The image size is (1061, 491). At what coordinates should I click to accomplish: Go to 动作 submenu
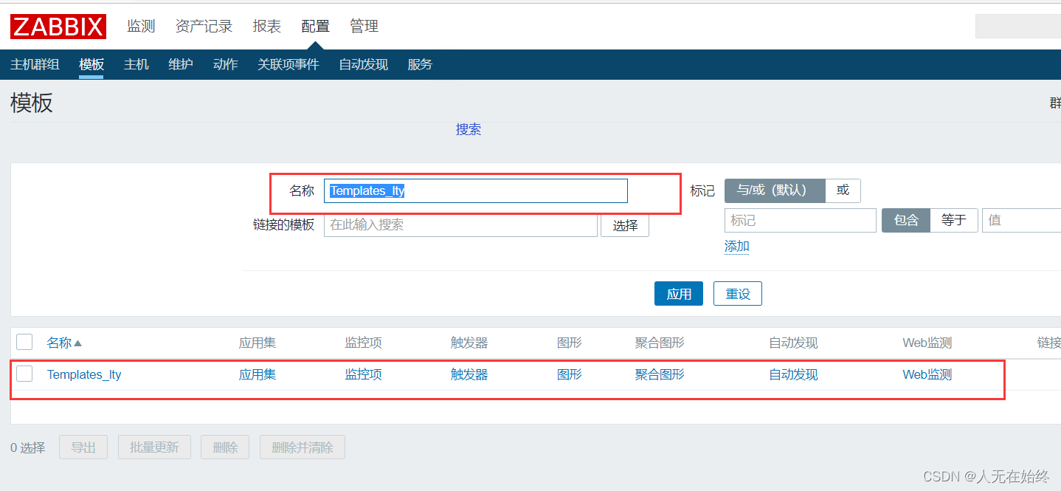[x=225, y=64]
